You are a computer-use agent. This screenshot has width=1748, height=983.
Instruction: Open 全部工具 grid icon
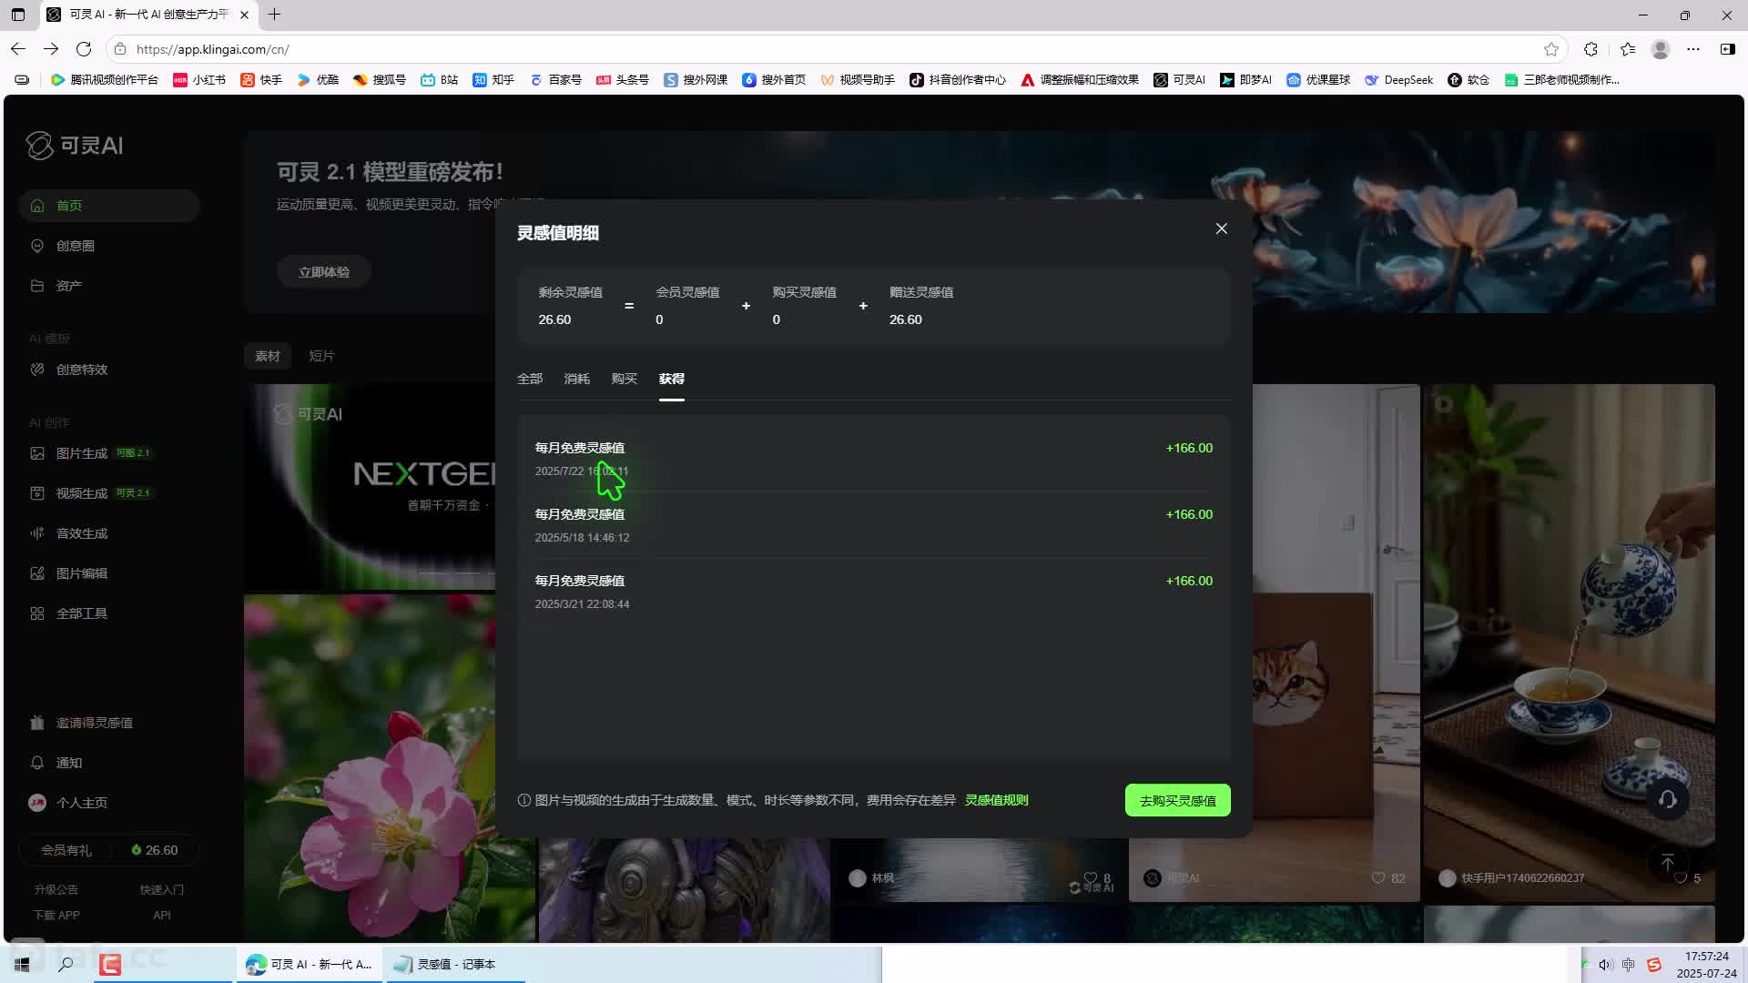(37, 613)
